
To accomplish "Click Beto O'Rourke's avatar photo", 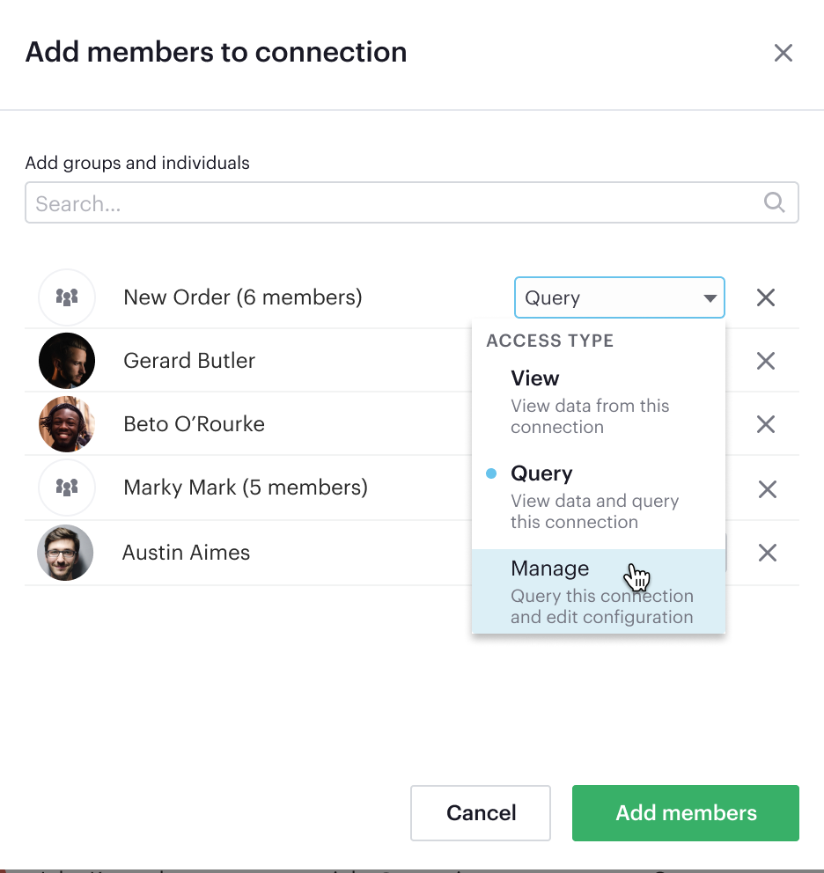I will [x=67, y=424].
